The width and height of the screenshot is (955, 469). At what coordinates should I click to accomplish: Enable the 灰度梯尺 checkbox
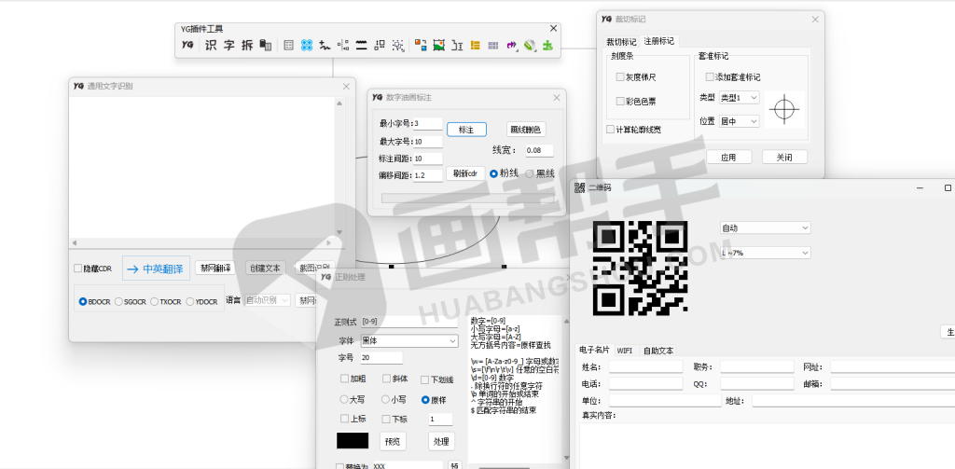[620, 77]
